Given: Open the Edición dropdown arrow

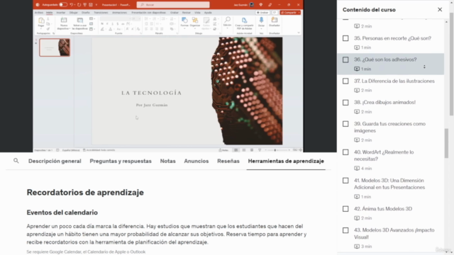Looking at the screenshot, I should 227,28.
